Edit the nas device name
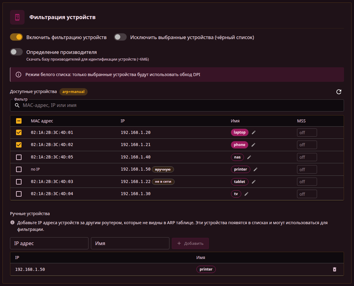 pyautogui.click(x=249, y=157)
